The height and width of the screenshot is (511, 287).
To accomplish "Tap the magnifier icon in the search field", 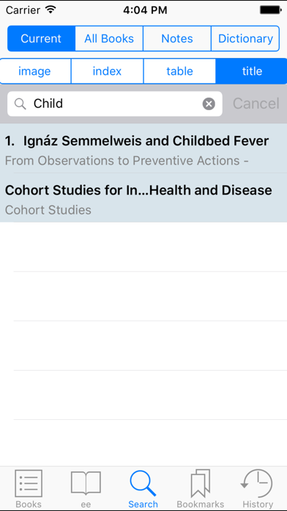I will (20, 104).
